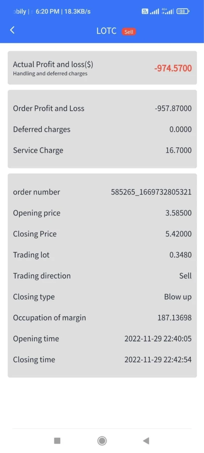Tap the actual loss amount -974.5700
The width and height of the screenshot is (204, 453).
(x=173, y=68)
